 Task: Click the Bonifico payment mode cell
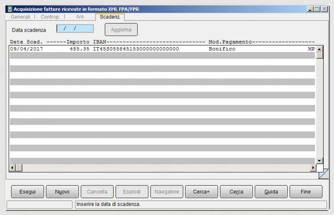tap(222, 49)
